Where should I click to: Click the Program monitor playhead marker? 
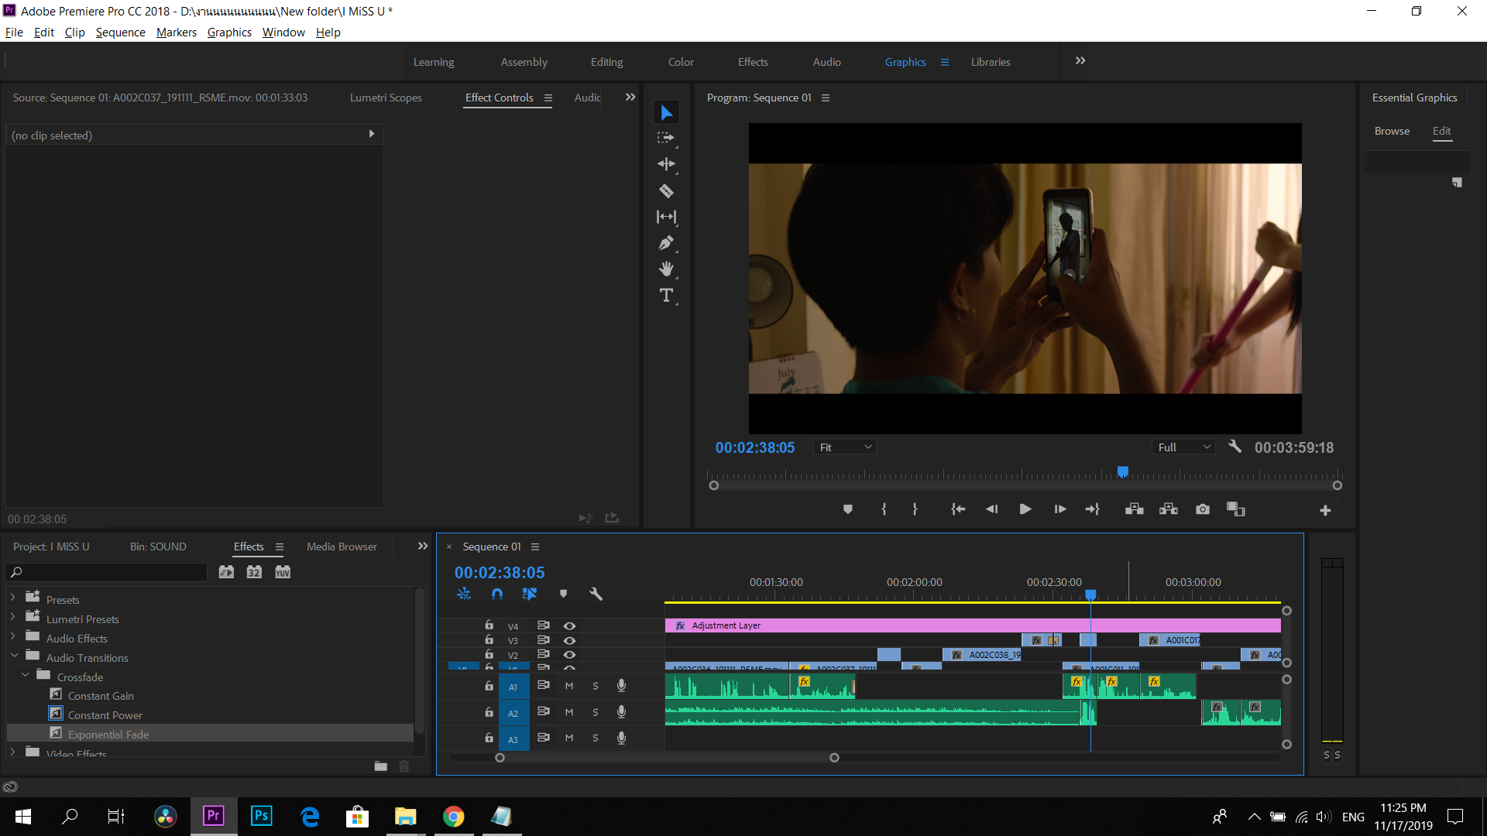point(1122,471)
